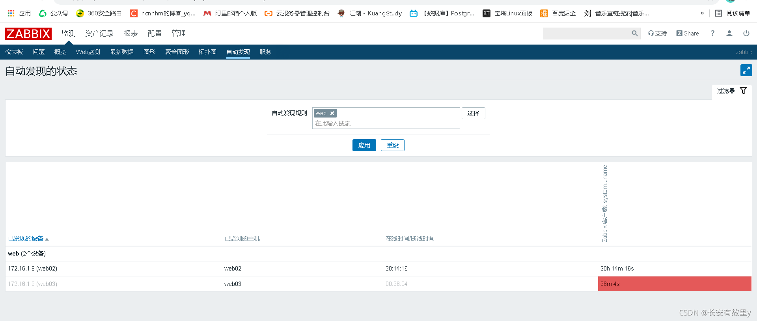Click the filter funnel icon

[x=743, y=91]
